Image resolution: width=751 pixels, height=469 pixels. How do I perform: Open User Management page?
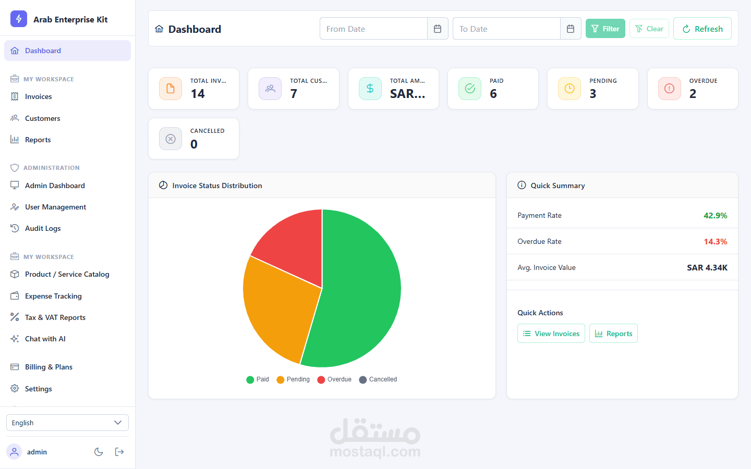coord(67,207)
